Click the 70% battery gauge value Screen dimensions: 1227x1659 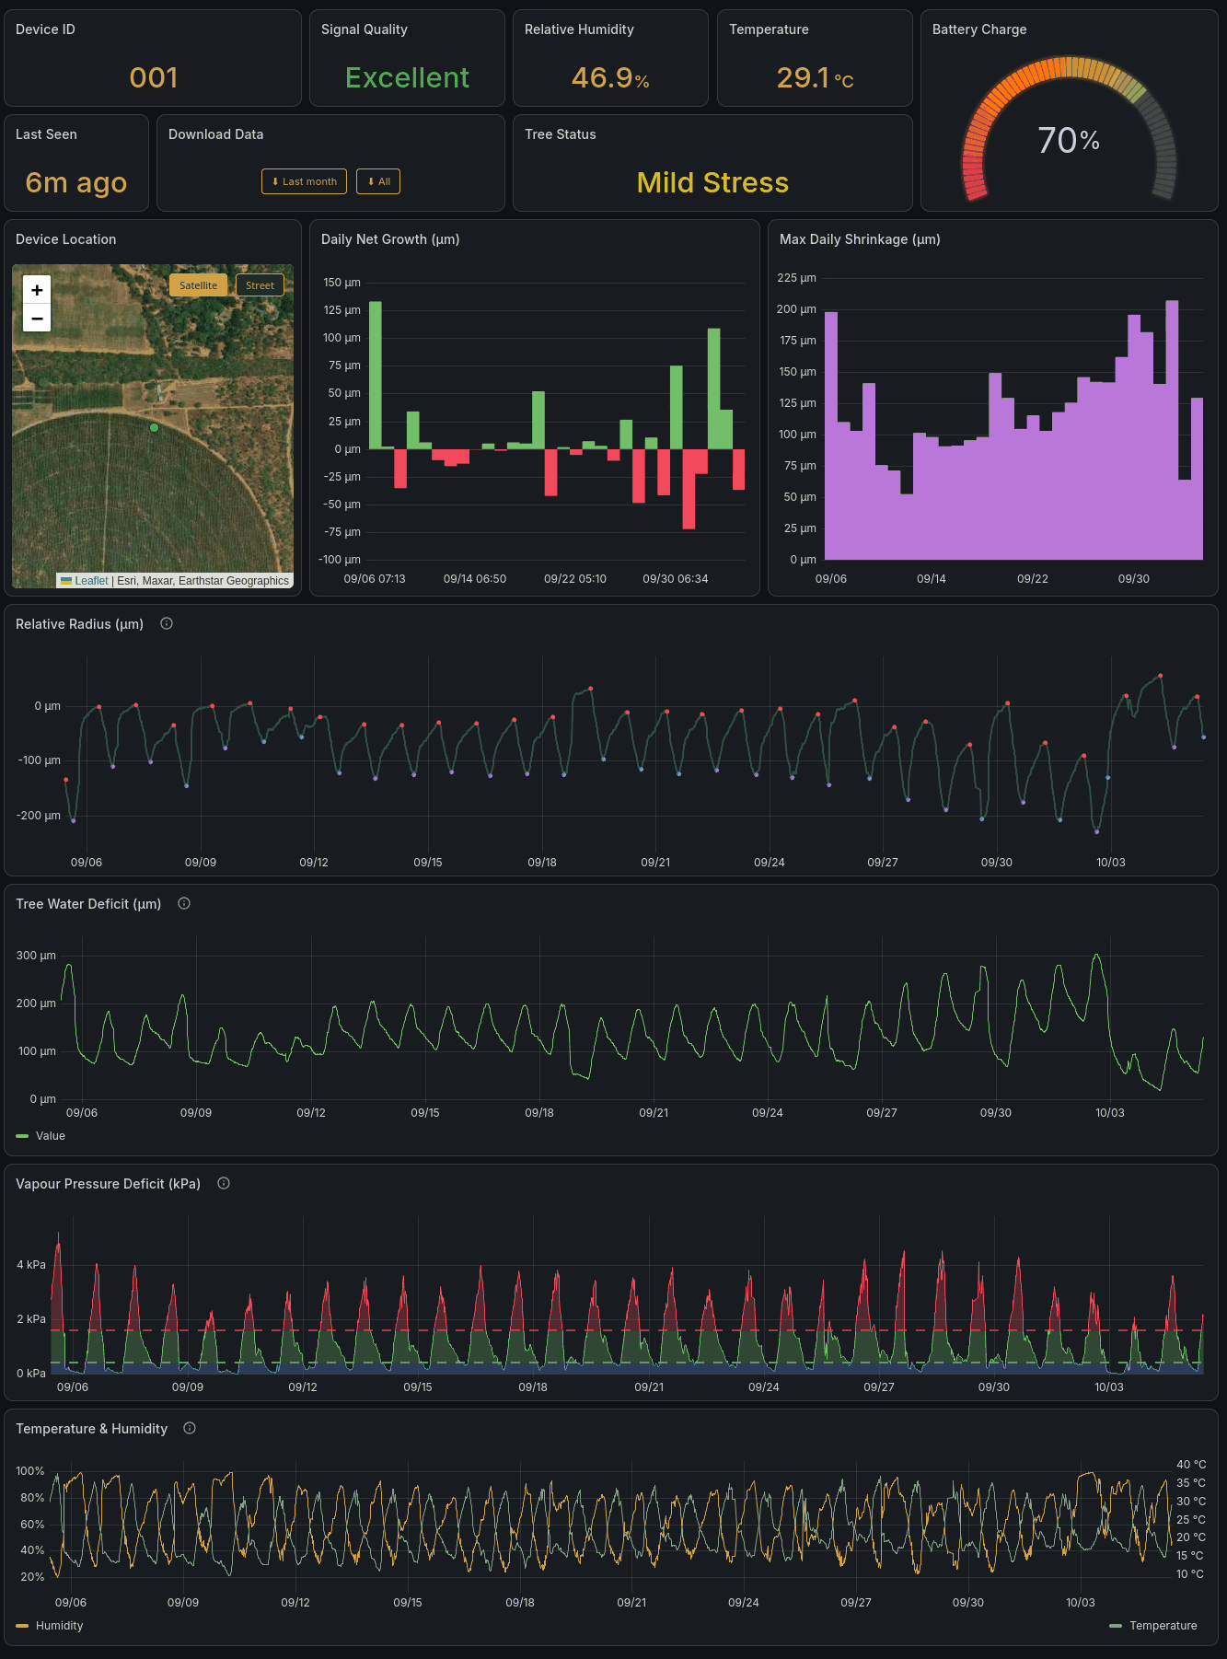(1069, 141)
